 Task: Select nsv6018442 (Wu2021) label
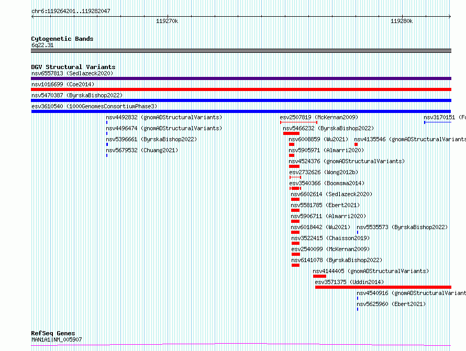click(320, 227)
